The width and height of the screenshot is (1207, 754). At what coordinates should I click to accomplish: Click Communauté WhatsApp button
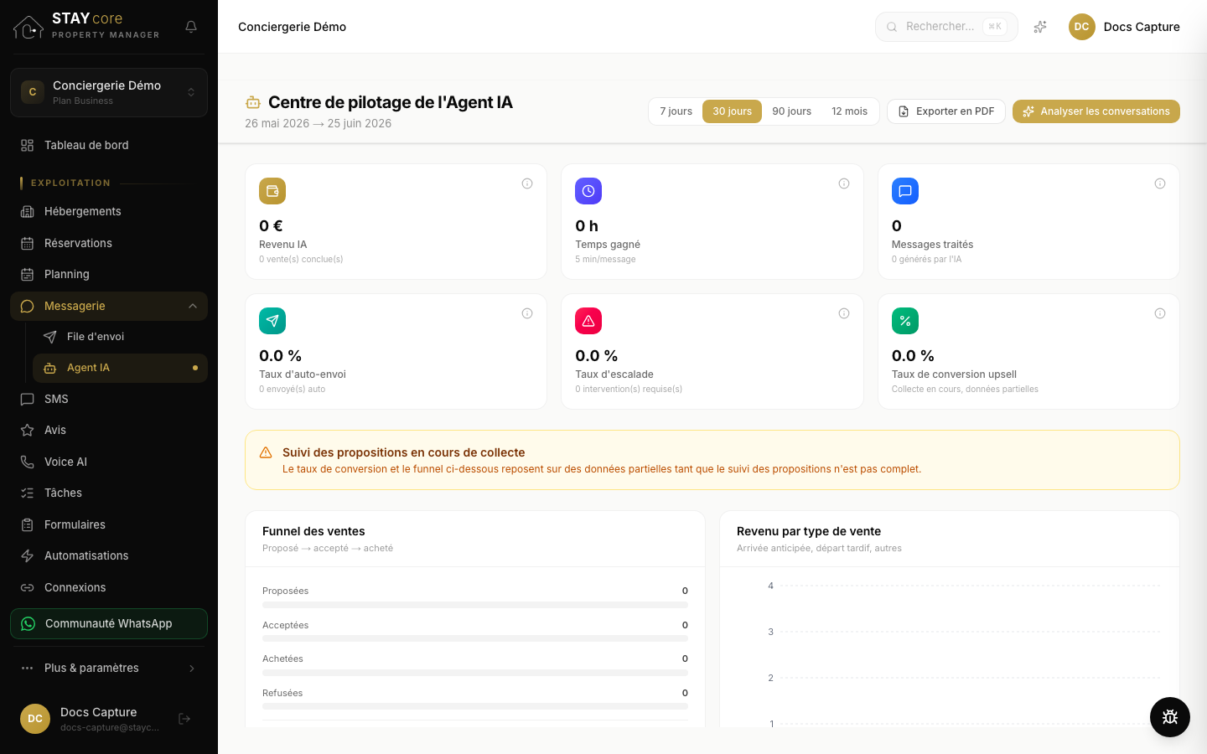(x=109, y=623)
